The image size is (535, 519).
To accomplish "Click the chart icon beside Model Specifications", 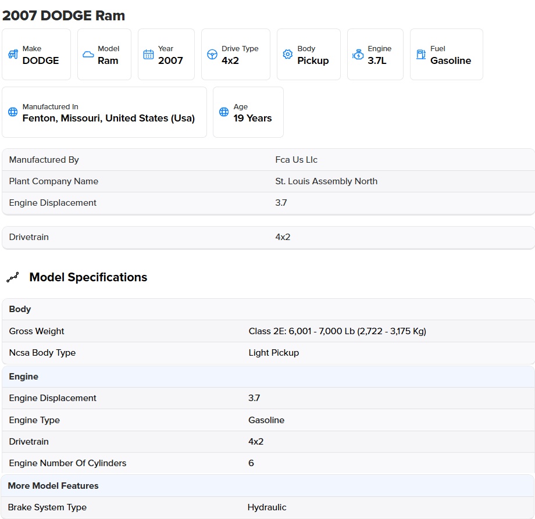I will pyautogui.click(x=13, y=278).
